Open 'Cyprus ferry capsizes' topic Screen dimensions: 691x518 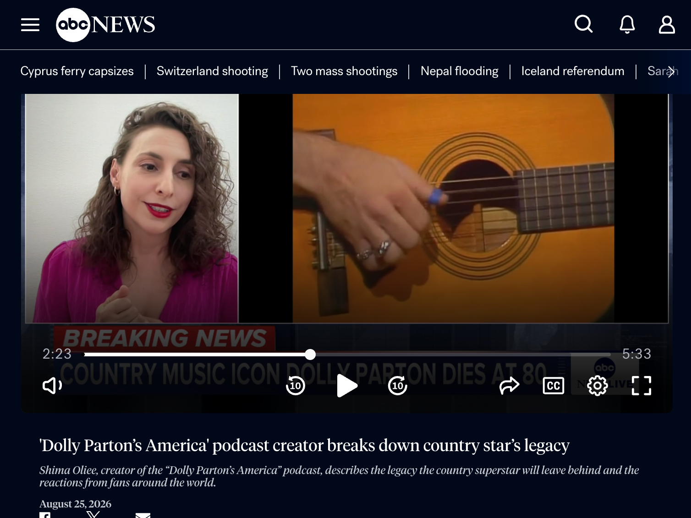pos(77,71)
